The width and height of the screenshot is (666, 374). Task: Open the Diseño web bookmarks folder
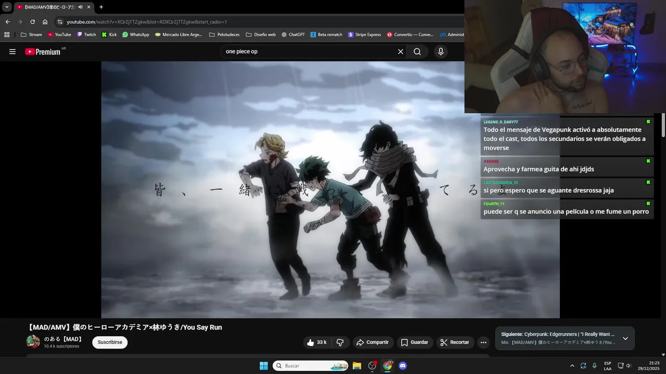(261, 35)
